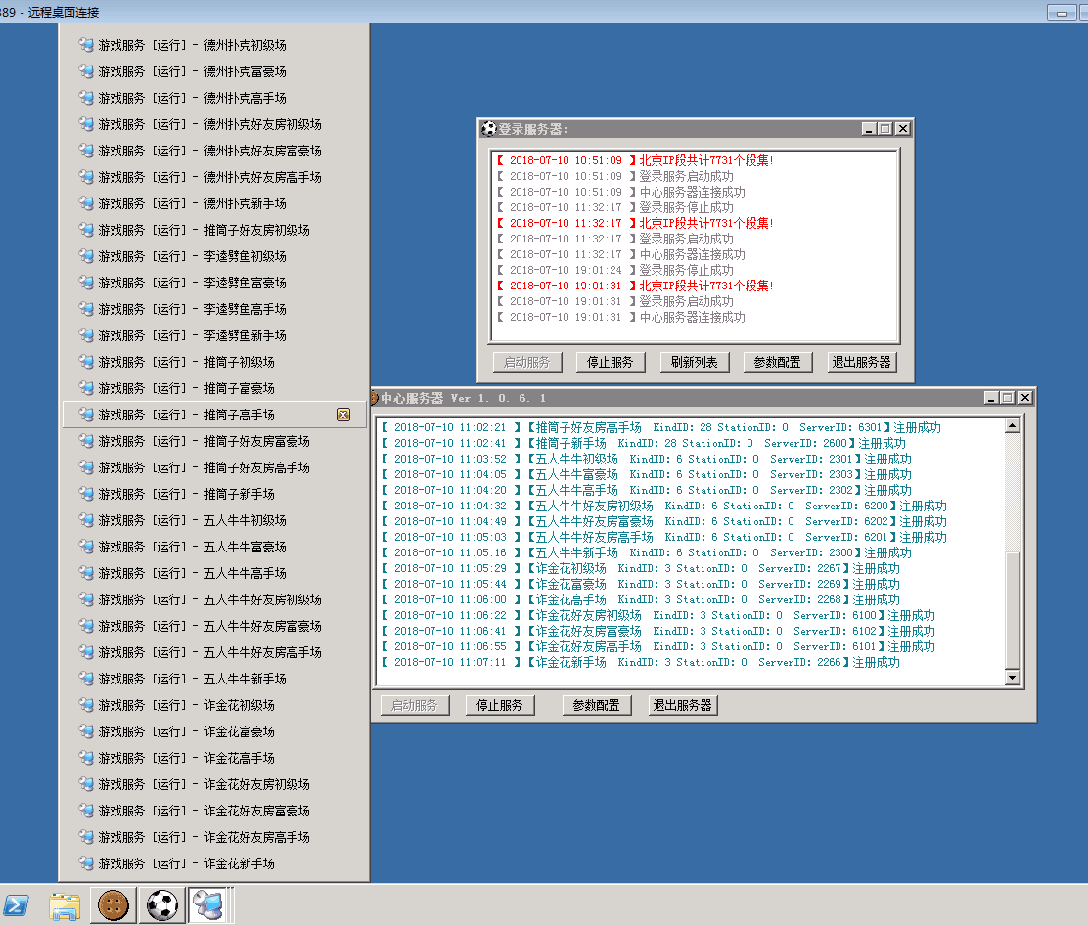
Task: Click scroll-down arrow of center server log
Action: tap(1012, 678)
